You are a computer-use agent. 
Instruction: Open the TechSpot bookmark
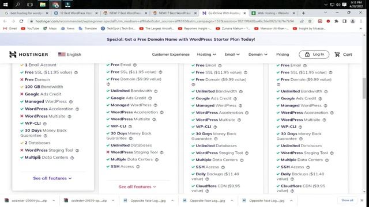point(118,29)
